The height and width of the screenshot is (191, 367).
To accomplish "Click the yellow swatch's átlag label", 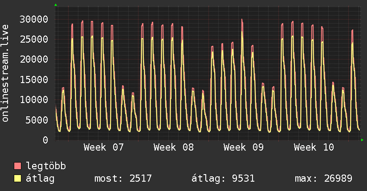I will (x=40, y=179).
